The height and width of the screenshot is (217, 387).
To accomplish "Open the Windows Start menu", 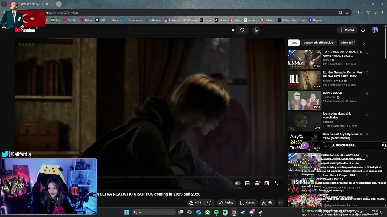I will pyautogui.click(x=127, y=212).
